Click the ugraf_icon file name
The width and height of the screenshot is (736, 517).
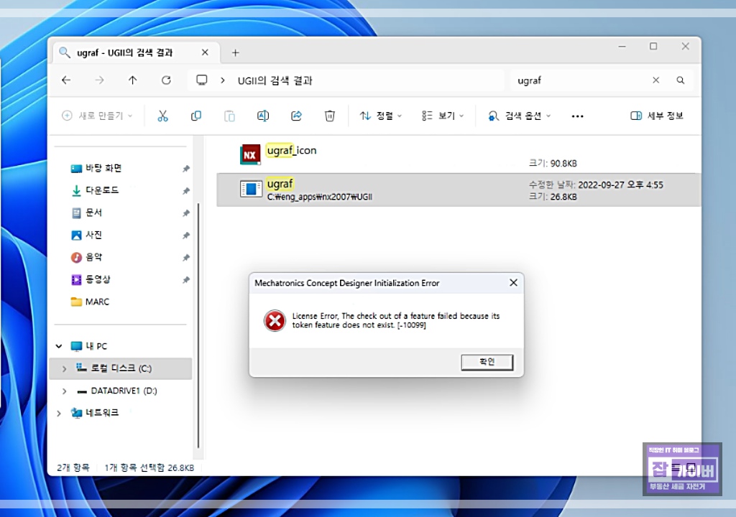point(292,151)
